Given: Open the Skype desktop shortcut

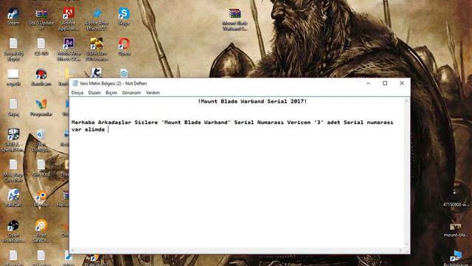Looking at the screenshot, I should coord(124,16).
